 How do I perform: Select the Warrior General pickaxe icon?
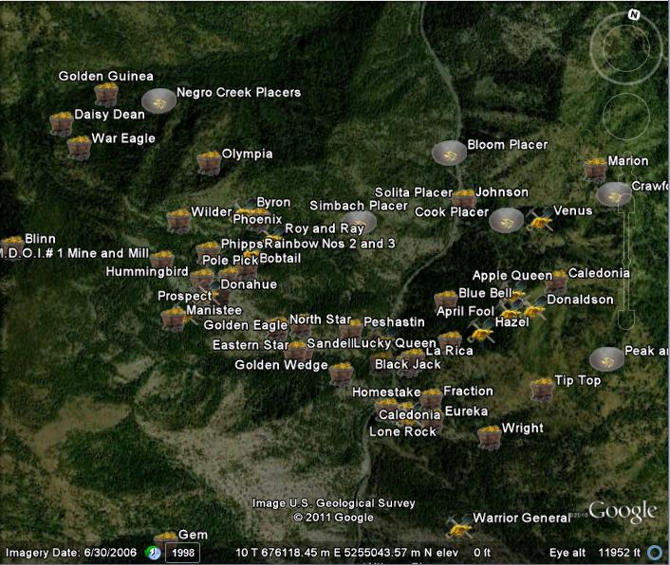[x=459, y=526]
